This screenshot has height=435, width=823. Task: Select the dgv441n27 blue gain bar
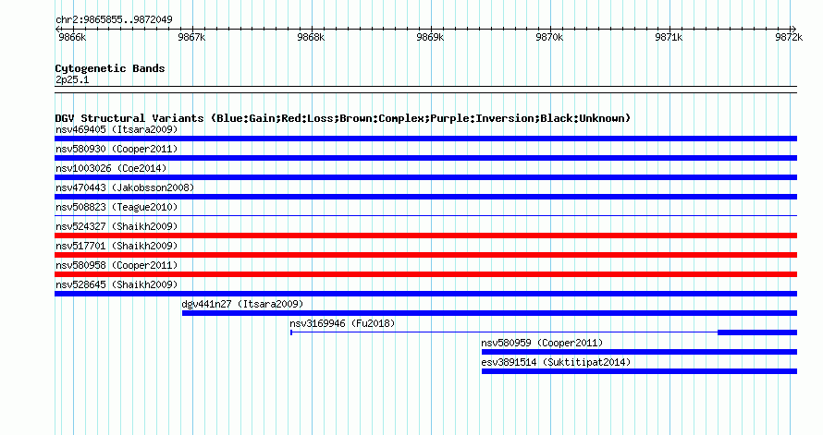coord(490,313)
